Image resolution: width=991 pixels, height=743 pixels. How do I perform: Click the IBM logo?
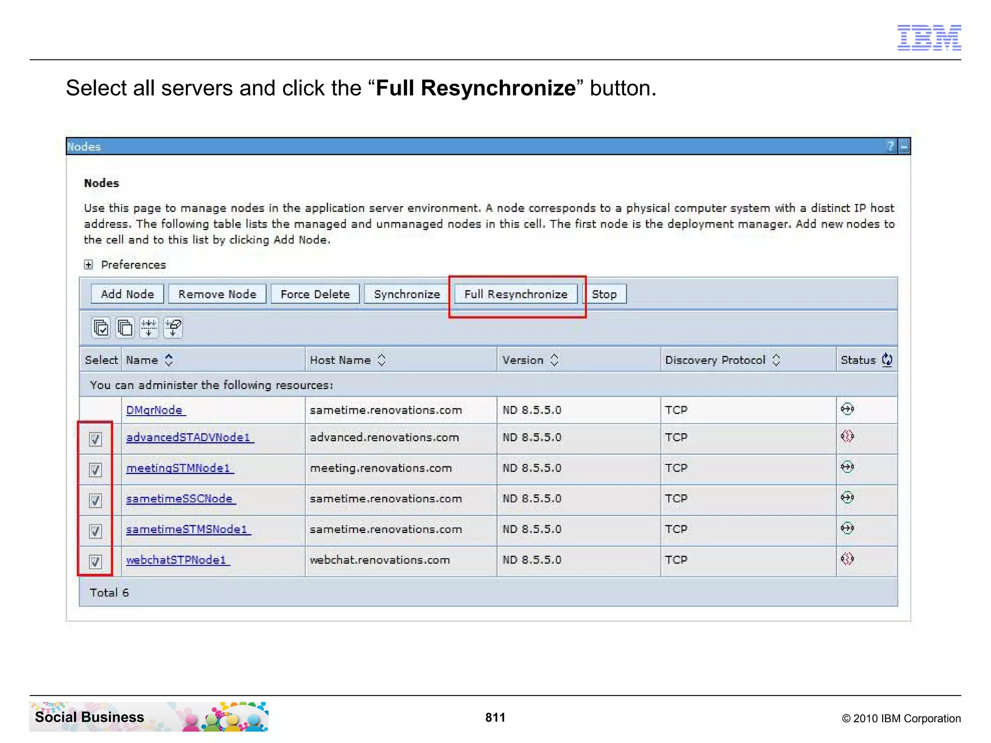click(929, 38)
